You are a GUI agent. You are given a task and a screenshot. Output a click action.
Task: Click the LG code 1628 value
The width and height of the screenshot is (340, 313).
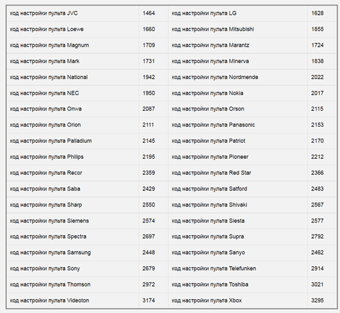tap(317, 13)
